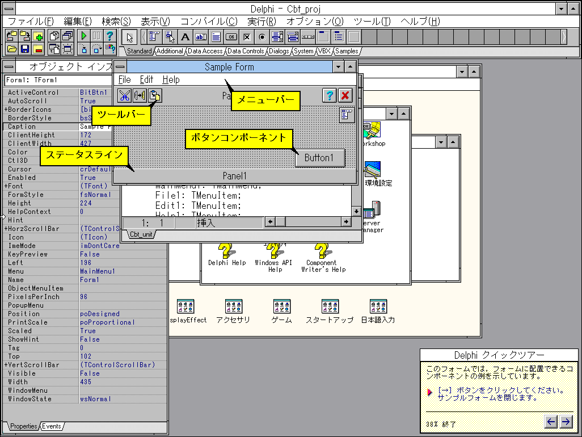This screenshot has height=437, width=582.
Task: Select the Label component (A icon) on Standard palette
Action: 186,36
